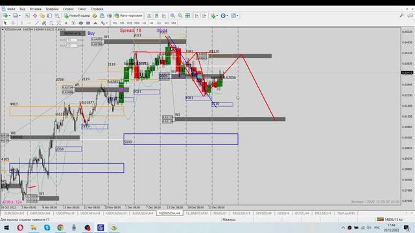Expand the Templates dropdown arrow
Image resolution: width=415 pixels, height=233 pixels.
pos(237,16)
